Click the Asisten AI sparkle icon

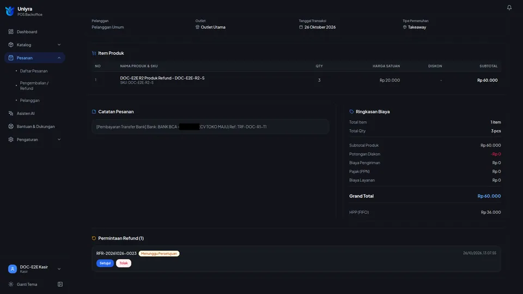(11, 113)
